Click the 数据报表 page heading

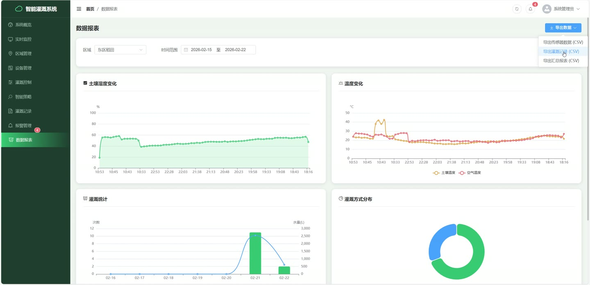(87, 28)
